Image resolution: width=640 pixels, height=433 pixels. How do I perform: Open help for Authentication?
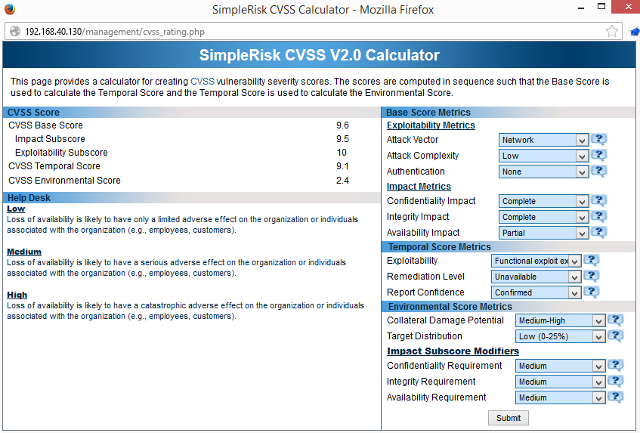(598, 171)
